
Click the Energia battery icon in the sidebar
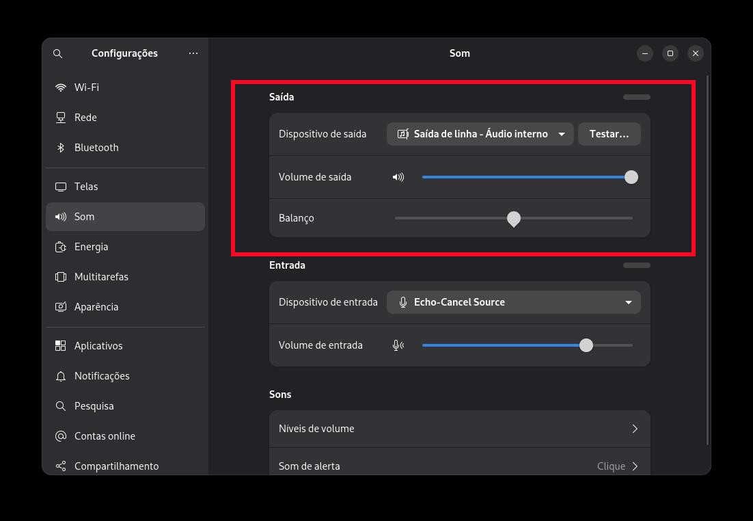pyautogui.click(x=61, y=247)
